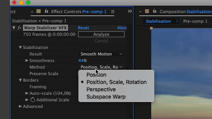Image resolution: width=212 pixels, height=119 pixels.
Task: Click the Effect Controls label color swatch
Action: pos(39,11)
